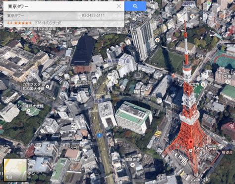Image resolution: width=235 pixels, height=184 pixels.
Task: Click the 4.4 star rating
Action: [19, 23]
